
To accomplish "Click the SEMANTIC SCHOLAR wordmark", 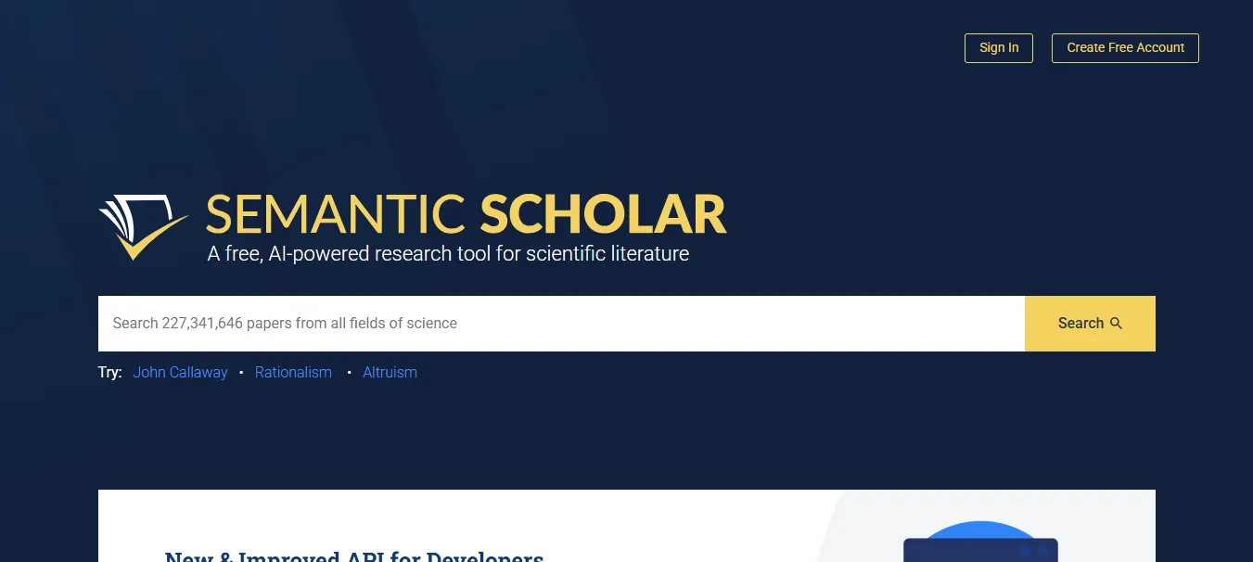I will pyautogui.click(x=466, y=213).
